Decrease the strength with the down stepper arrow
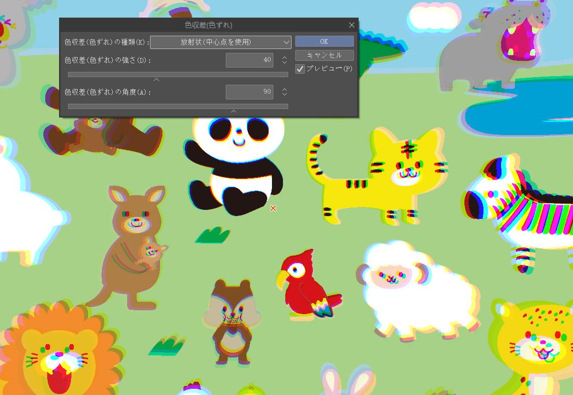The height and width of the screenshot is (395, 573). [284, 62]
